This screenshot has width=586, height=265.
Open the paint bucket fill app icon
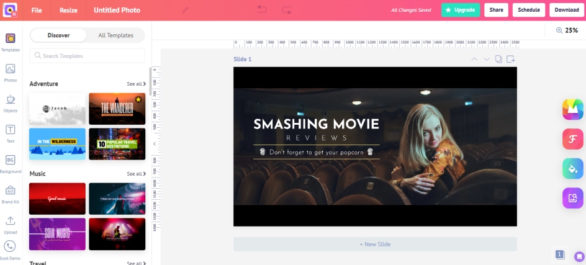572,169
